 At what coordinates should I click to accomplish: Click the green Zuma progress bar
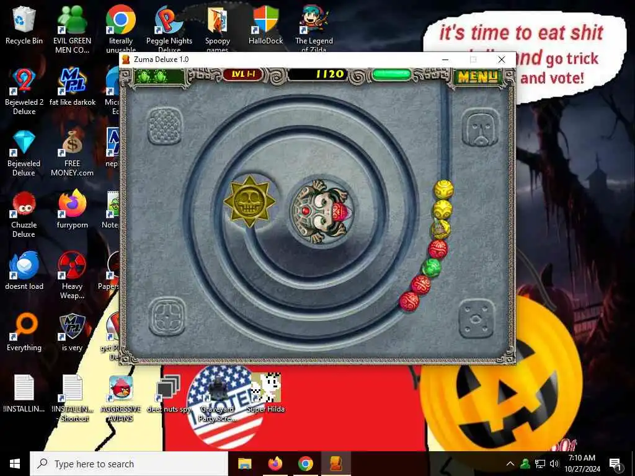click(391, 75)
